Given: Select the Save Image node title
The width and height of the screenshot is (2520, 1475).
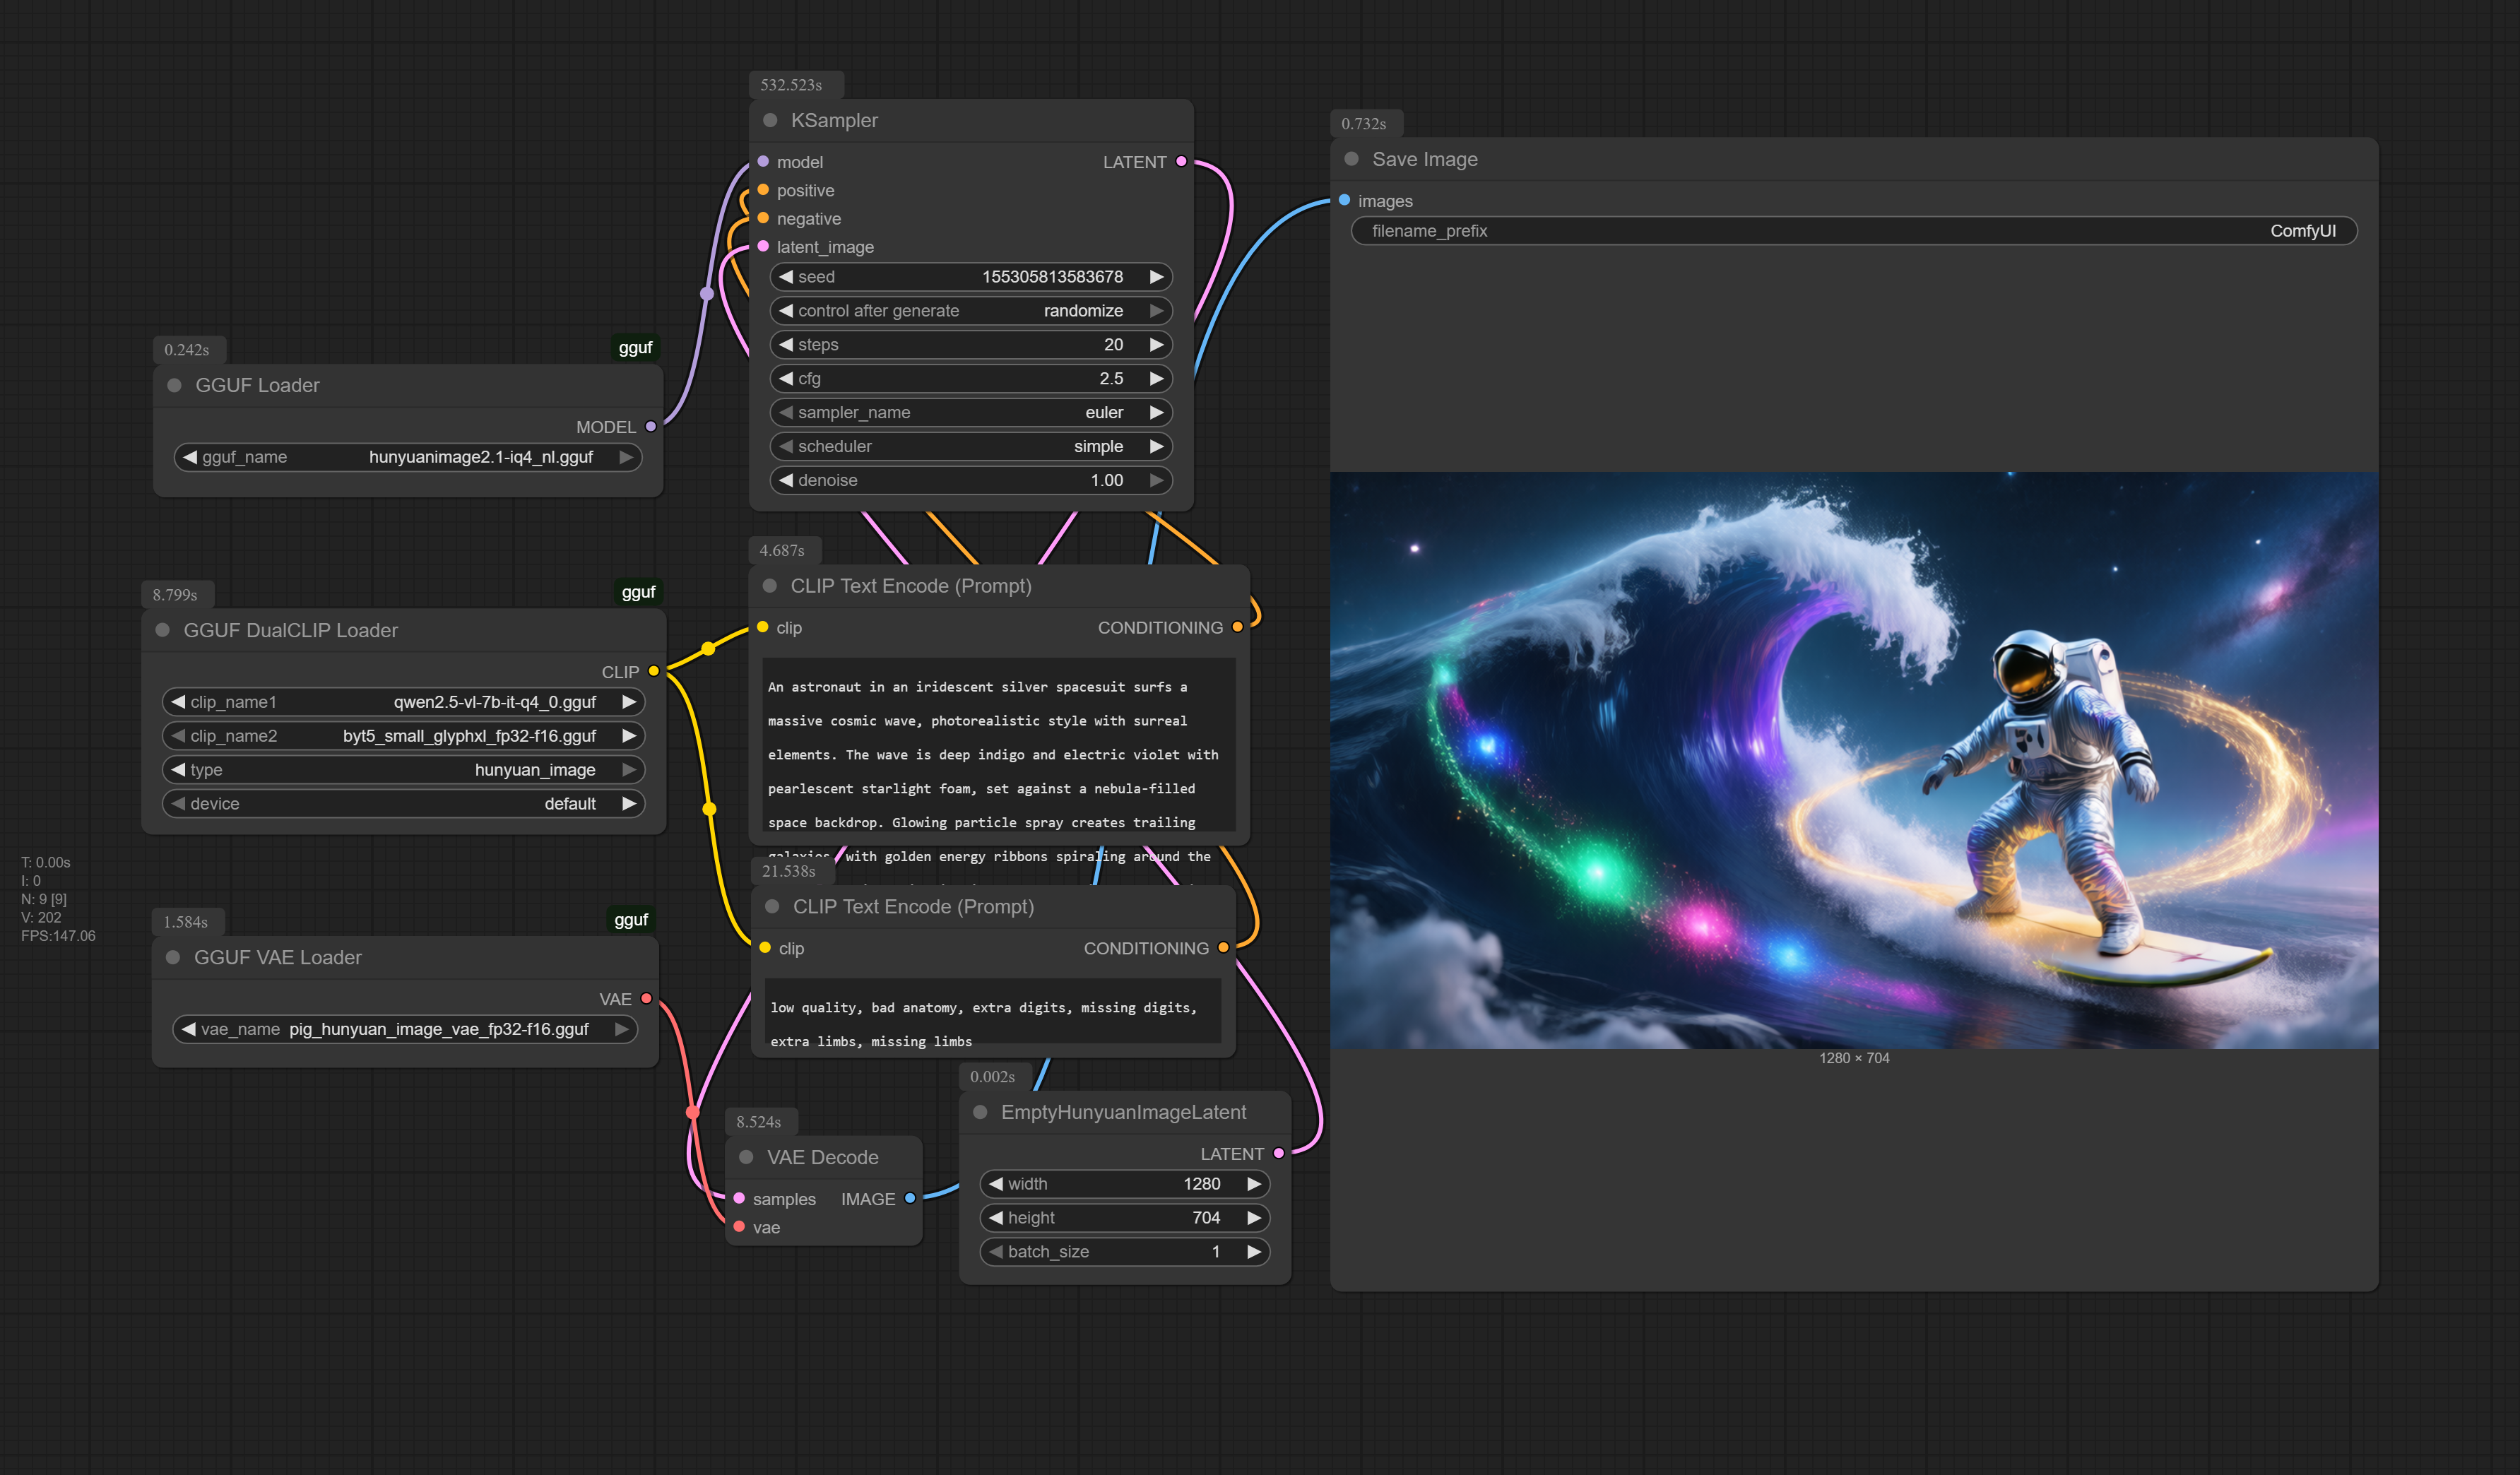Looking at the screenshot, I should coord(1424,159).
